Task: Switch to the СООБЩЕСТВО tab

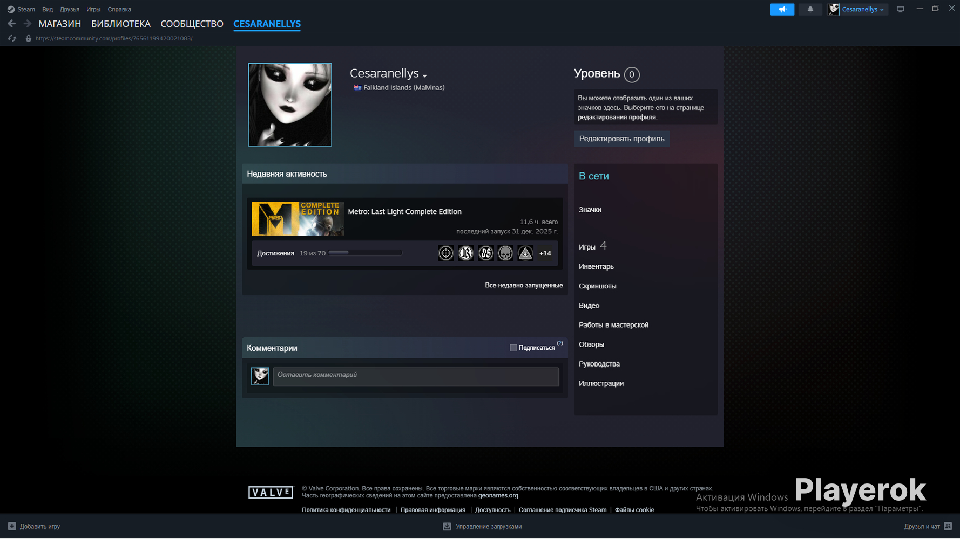Action: pyautogui.click(x=192, y=24)
